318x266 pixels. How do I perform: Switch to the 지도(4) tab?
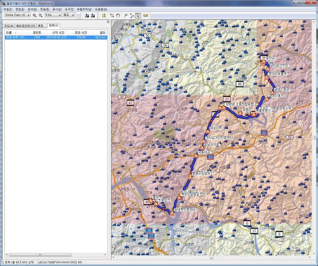(x=9, y=26)
